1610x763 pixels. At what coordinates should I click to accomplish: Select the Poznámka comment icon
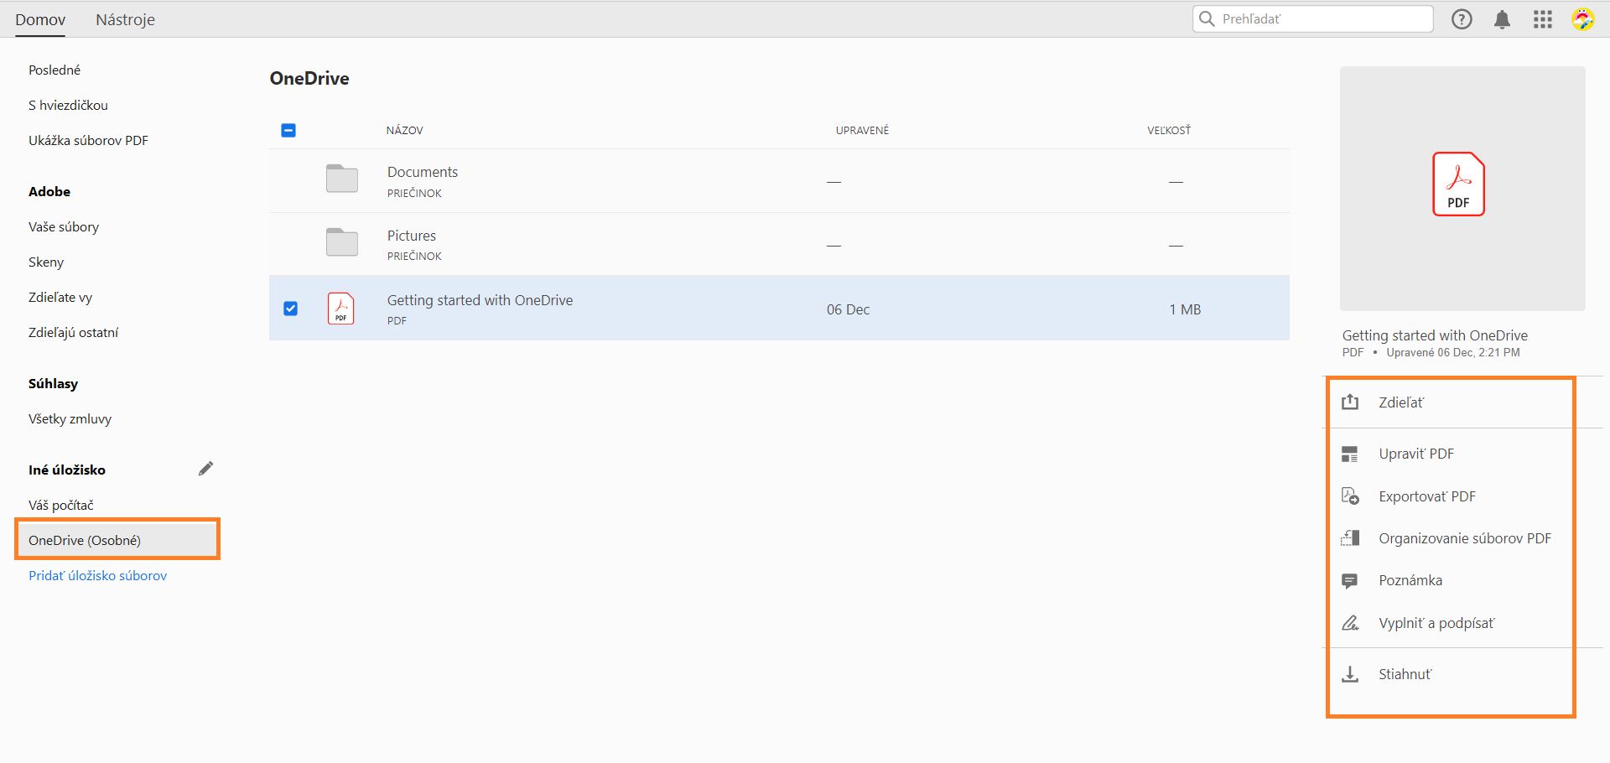click(1351, 580)
